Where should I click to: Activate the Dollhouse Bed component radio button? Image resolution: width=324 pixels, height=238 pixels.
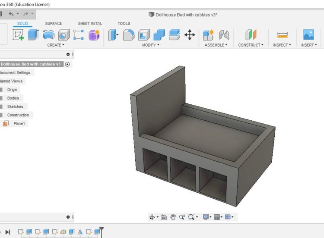coord(67,64)
